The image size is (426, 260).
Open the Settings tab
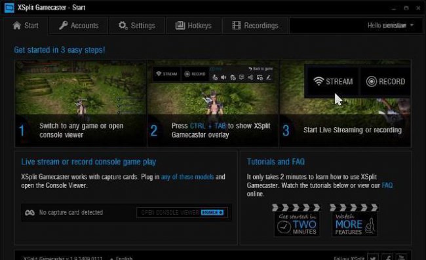tap(137, 26)
